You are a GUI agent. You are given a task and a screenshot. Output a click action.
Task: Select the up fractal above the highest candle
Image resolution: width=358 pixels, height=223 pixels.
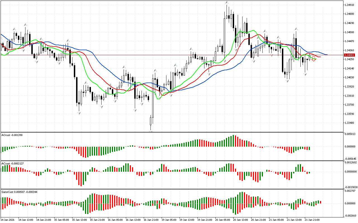coord(227,2)
